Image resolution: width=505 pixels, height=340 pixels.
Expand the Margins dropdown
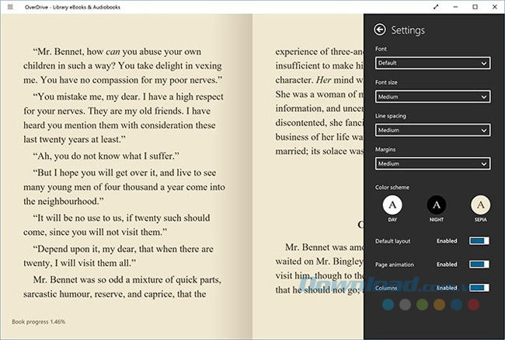tap(432, 163)
